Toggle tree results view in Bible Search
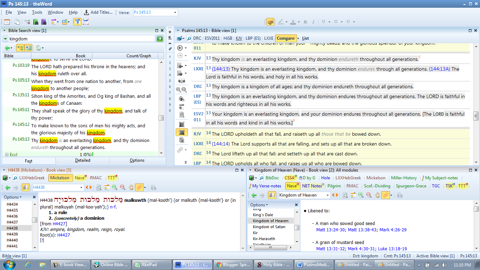Screen dimensions: 480x270 point(20,48)
